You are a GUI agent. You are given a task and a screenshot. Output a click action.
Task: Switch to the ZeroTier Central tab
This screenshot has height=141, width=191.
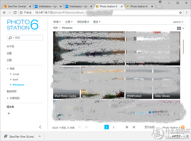17,6
